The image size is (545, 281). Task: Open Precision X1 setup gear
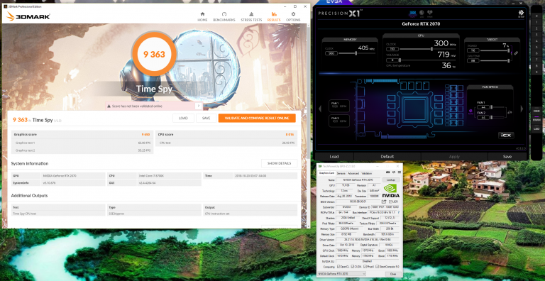(521, 14)
